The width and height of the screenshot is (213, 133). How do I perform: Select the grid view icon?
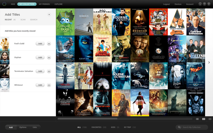click(x=204, y=119)
